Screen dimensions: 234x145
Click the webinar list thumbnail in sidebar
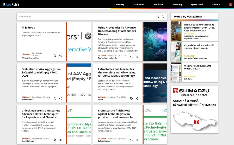coord(176,72)
